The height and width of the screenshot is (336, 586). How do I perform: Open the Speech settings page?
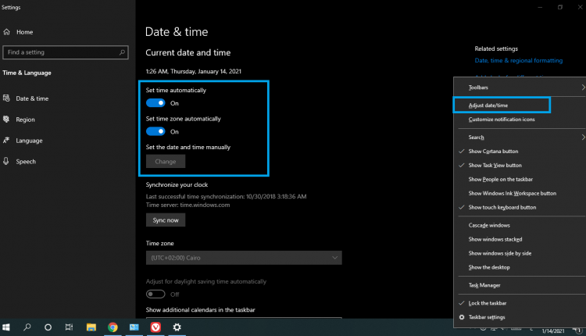[26, 162]
